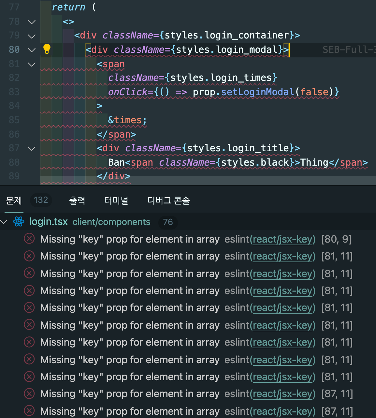The width and height of the screenshot is (376, 418).
Task: Collapse the fold chevron on line 79
Action: click(32, 36)
